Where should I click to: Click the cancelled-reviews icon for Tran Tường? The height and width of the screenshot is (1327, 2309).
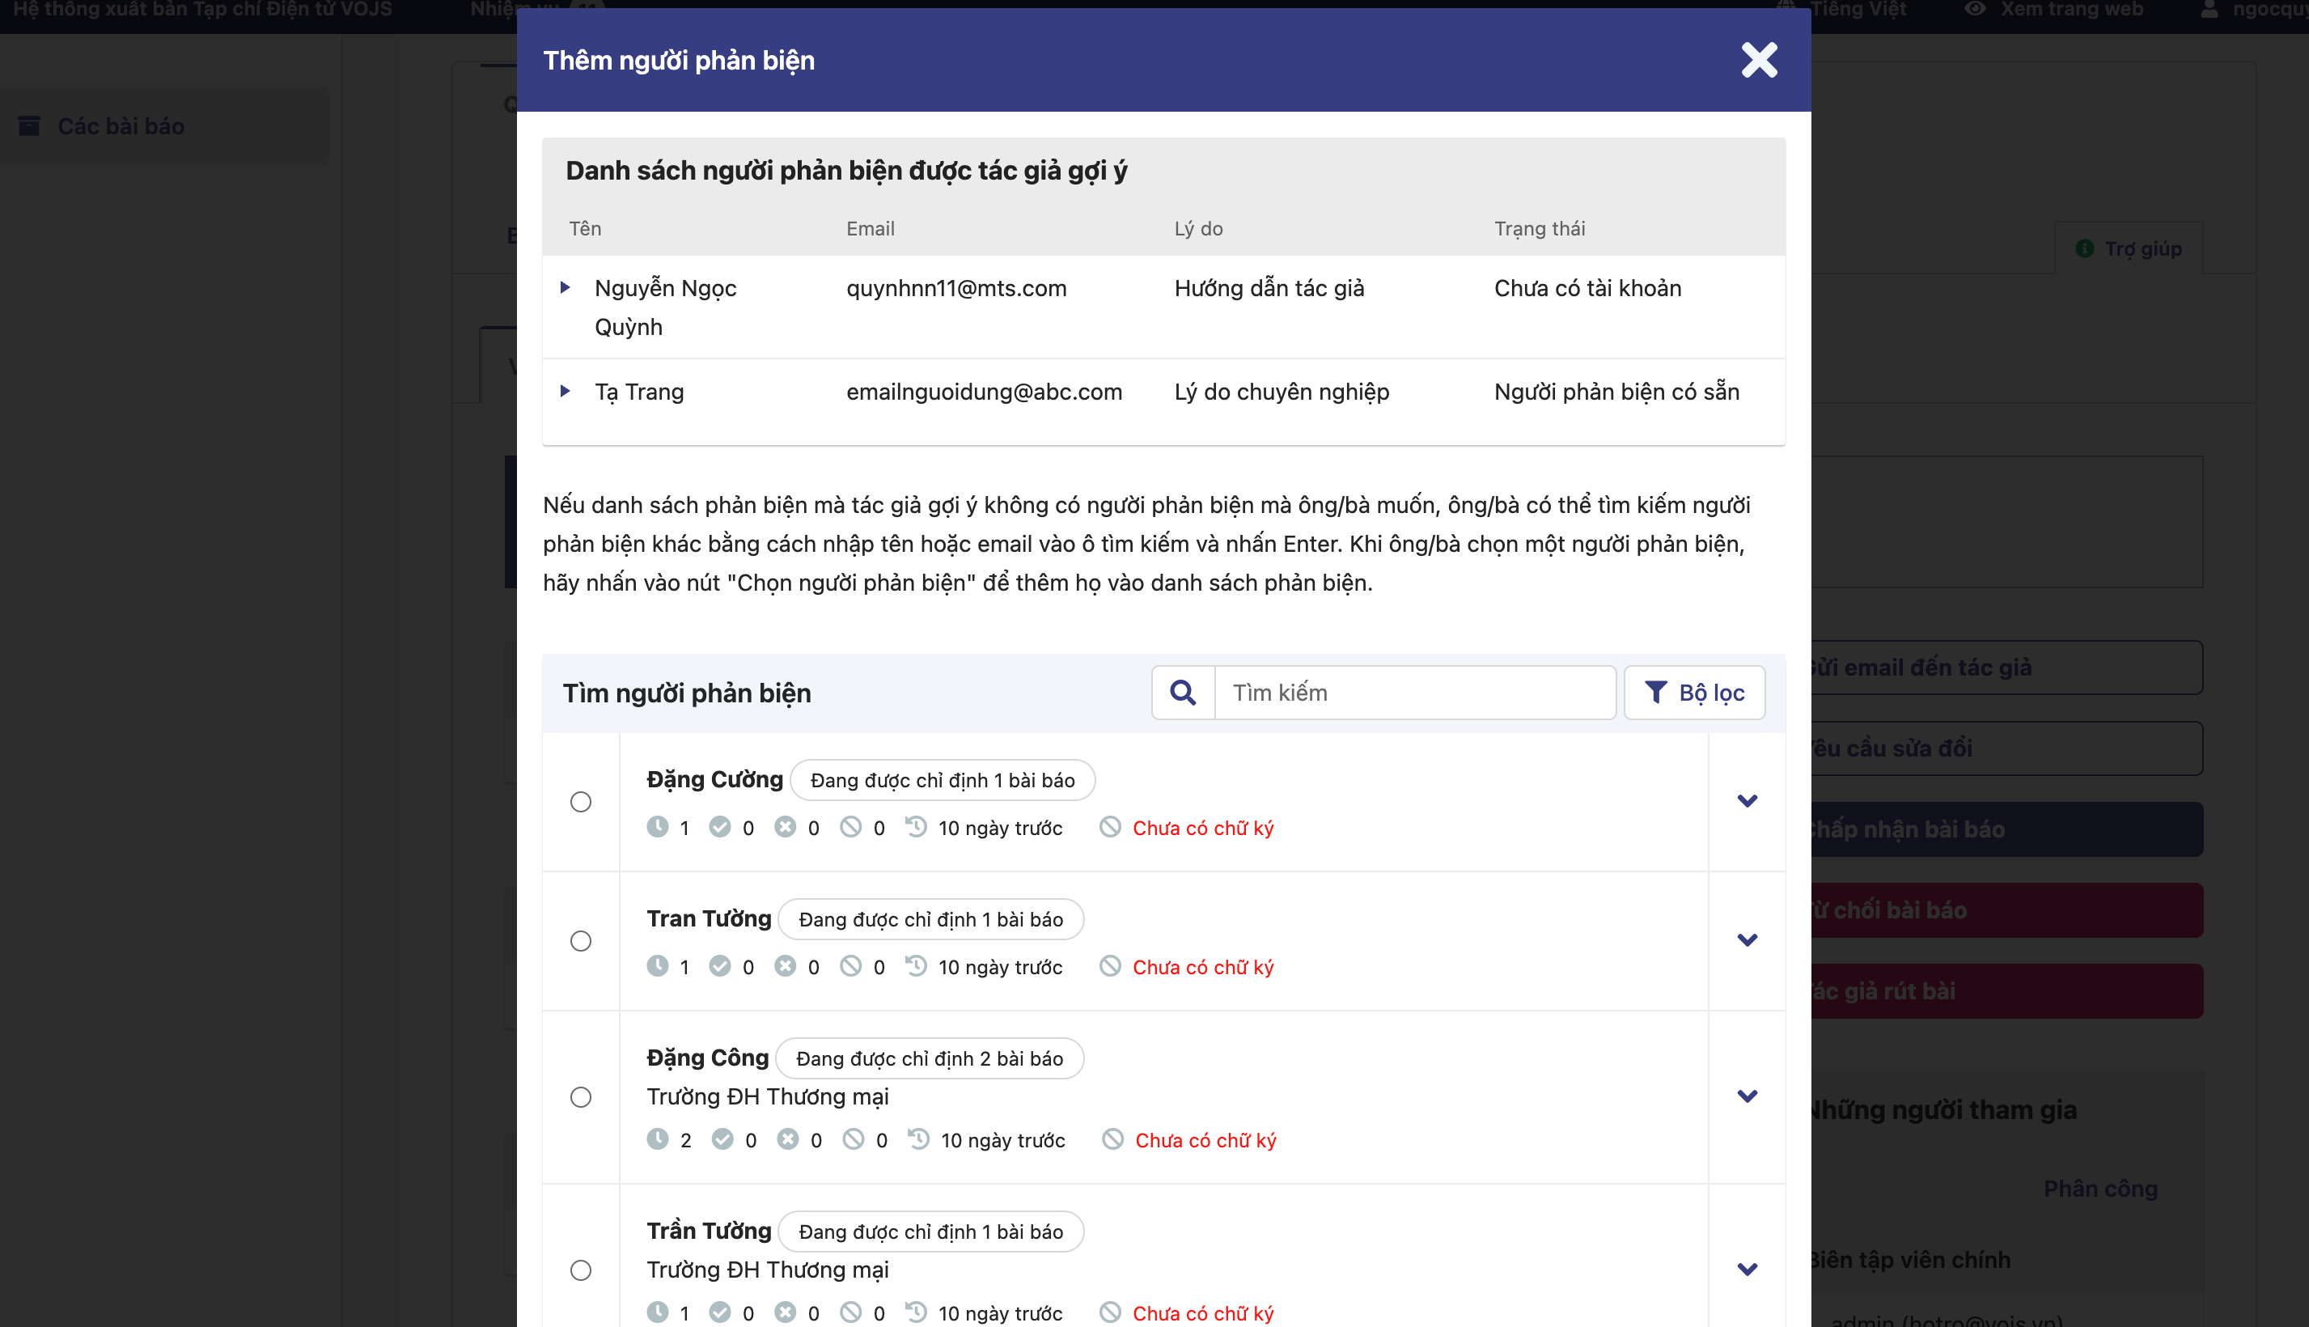[850, 966]
